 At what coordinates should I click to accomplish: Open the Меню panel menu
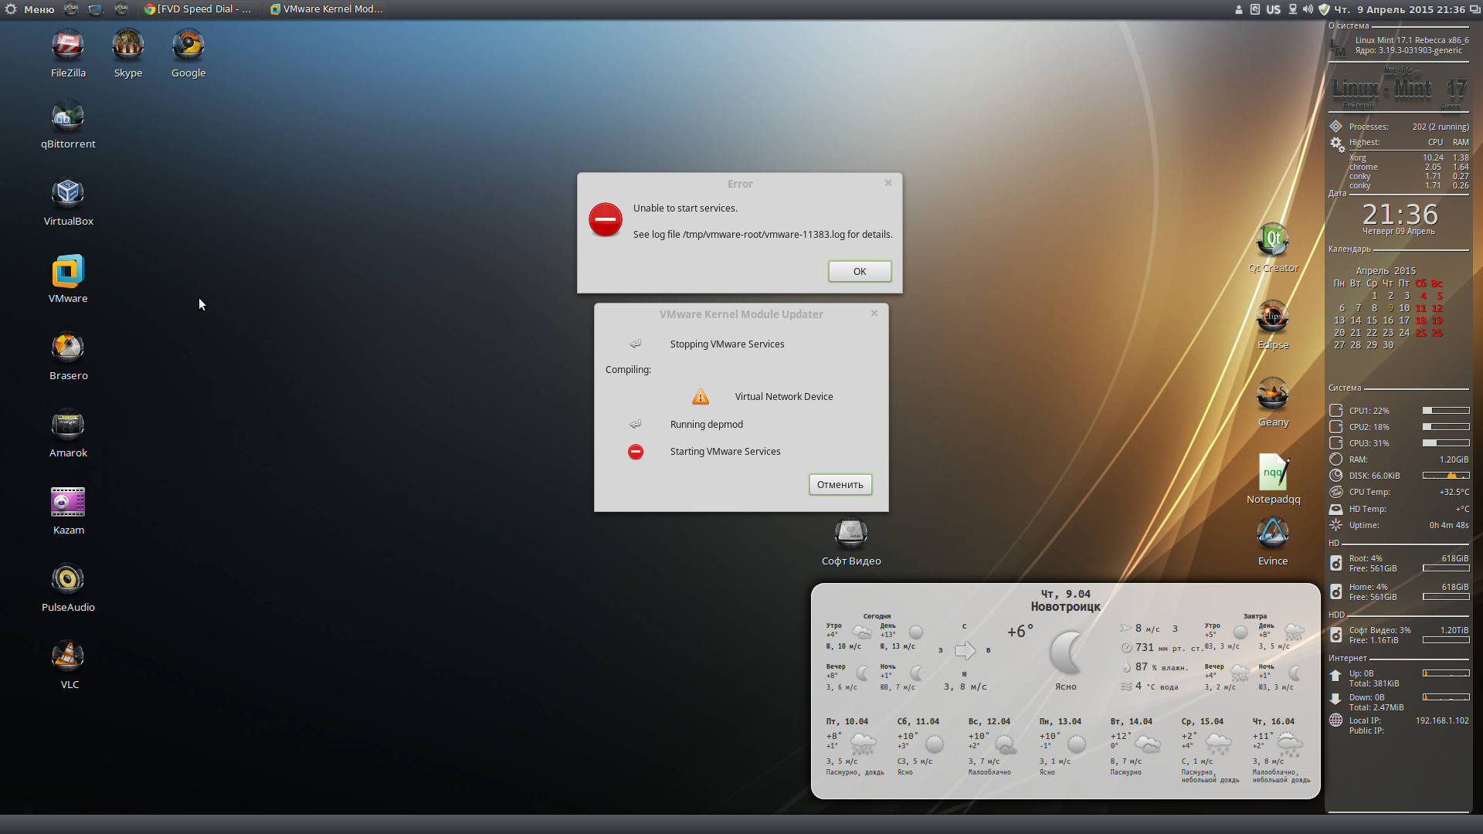[30, 9]
